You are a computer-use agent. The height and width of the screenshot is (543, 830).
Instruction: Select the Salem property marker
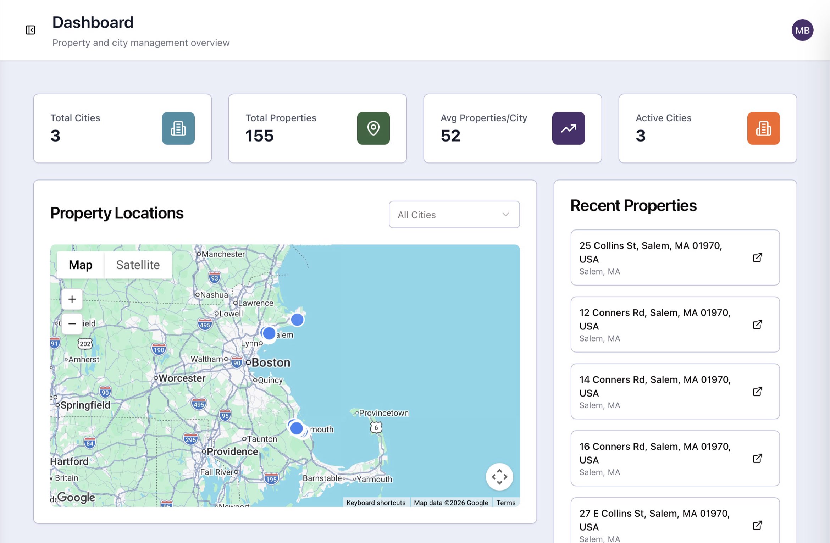(x=269, y=333)
